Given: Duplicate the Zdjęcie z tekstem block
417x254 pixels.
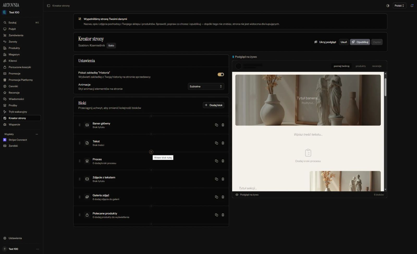Looking at the screenshot, I should (x=216, y=179).
